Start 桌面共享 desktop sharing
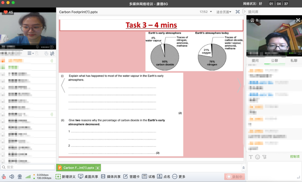Image resolution: width=302 pixels, height=182 pixels. pyautogui.click(x=88, y=177)
